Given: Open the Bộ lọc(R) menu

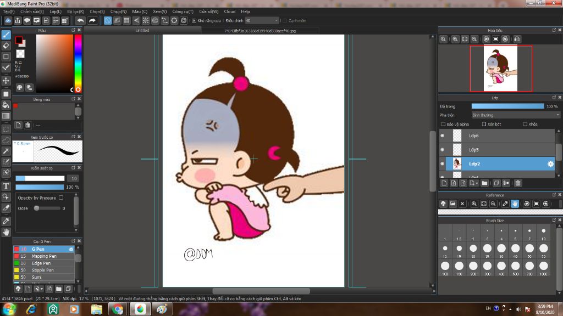Looking at the screenshot, I should [x=75, y=12].
